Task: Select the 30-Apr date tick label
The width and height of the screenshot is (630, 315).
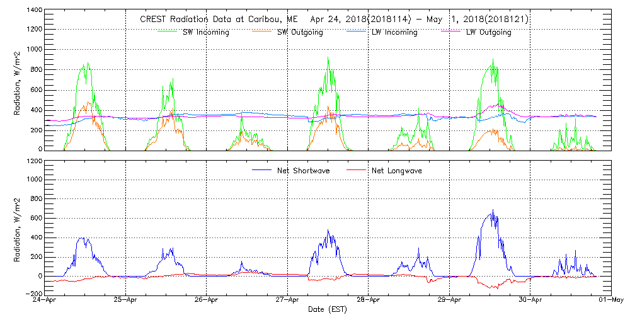Action: (x=530, y=301)
